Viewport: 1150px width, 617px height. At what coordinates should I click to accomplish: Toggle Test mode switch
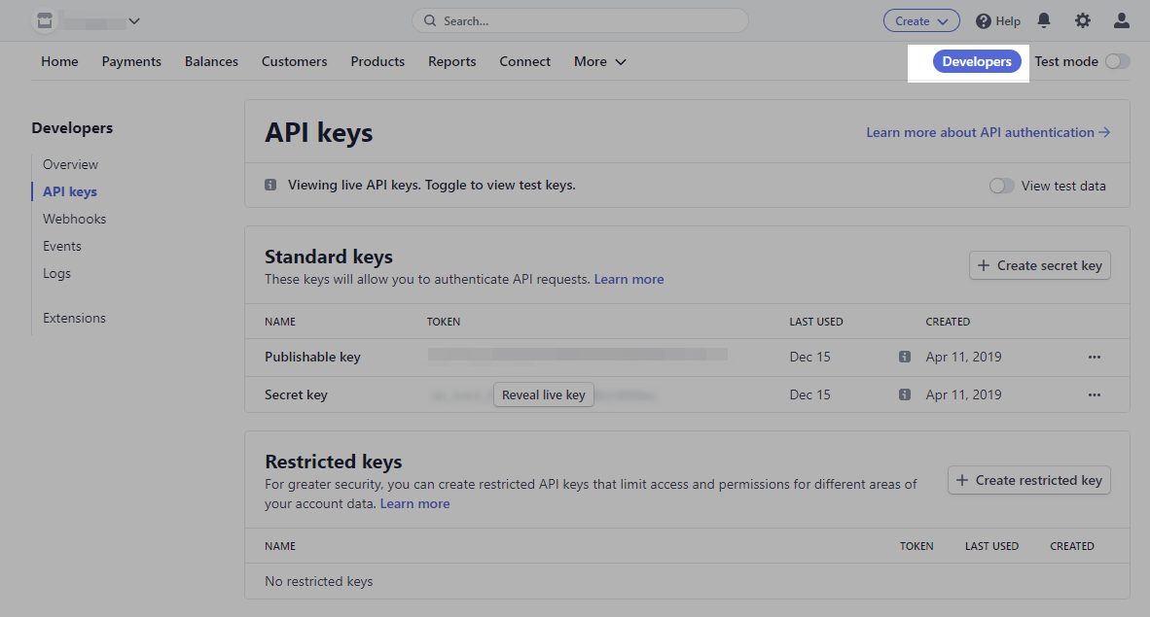(1118, 61)
